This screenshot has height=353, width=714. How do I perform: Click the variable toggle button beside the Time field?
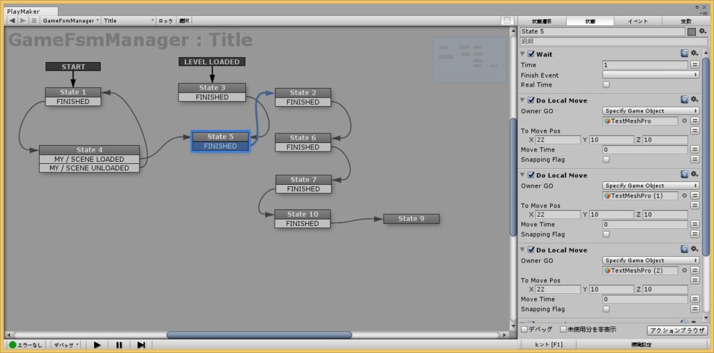695,65
